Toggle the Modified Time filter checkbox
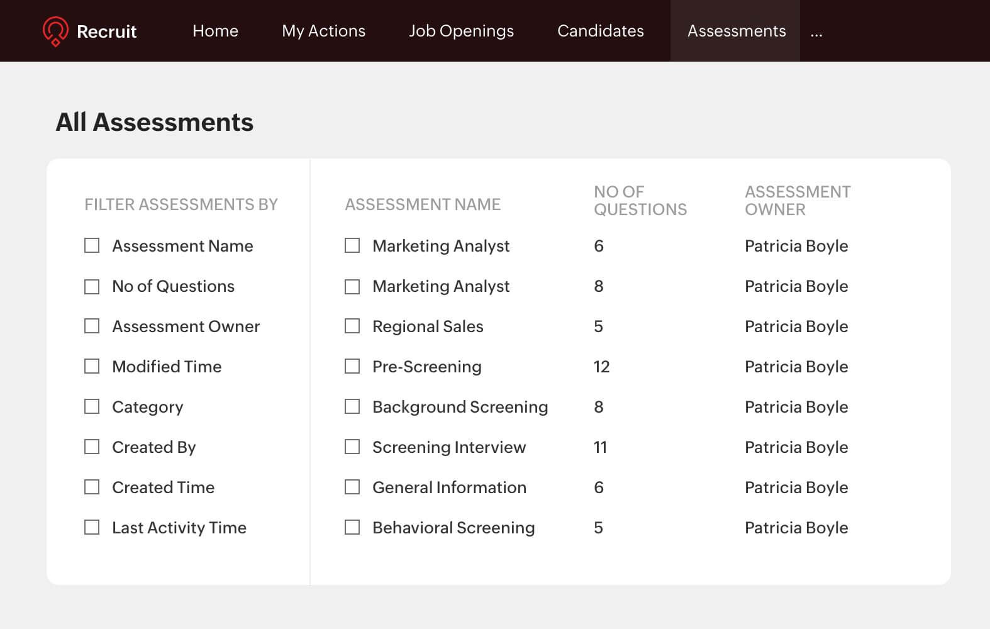 [x=92, y=367]
